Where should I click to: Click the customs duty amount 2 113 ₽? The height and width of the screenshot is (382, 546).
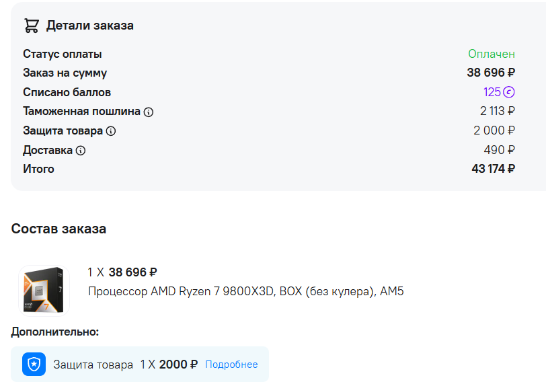(497, 111)
